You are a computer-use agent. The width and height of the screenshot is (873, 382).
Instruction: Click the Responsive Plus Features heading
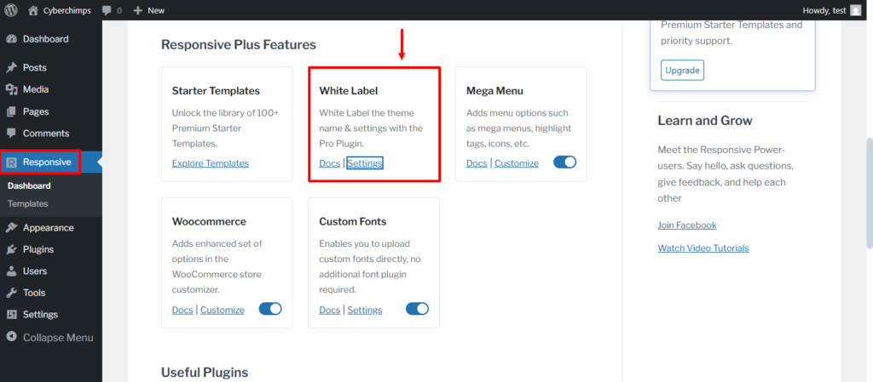point(239,44)
